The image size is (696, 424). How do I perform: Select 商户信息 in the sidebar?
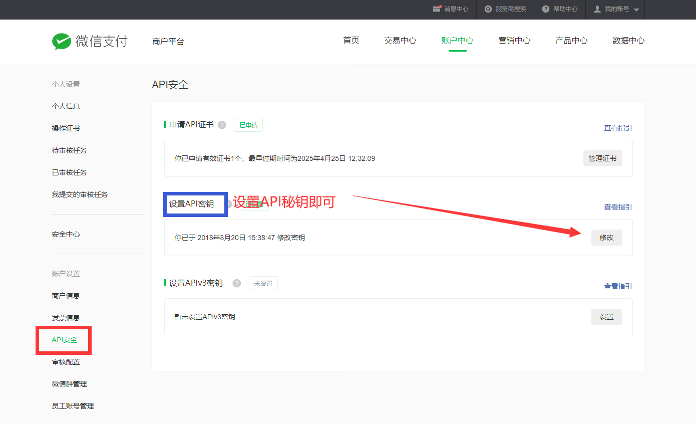(x=66, y=296)
